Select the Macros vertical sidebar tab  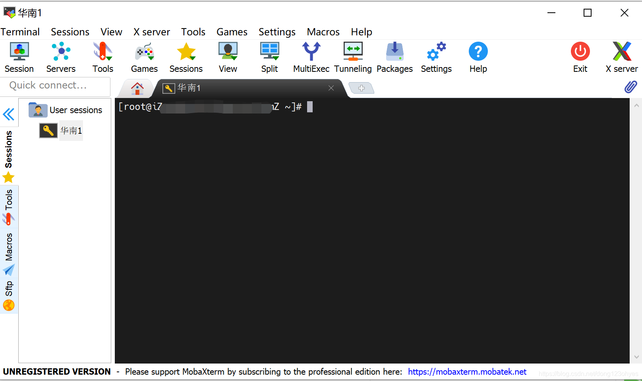click(x=9, y=254)
